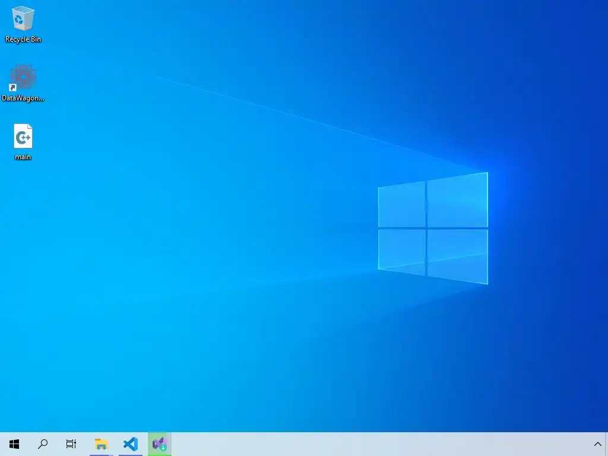The image size is (608, 456).
Task: Click the main file label text
Action: point(23,157)
